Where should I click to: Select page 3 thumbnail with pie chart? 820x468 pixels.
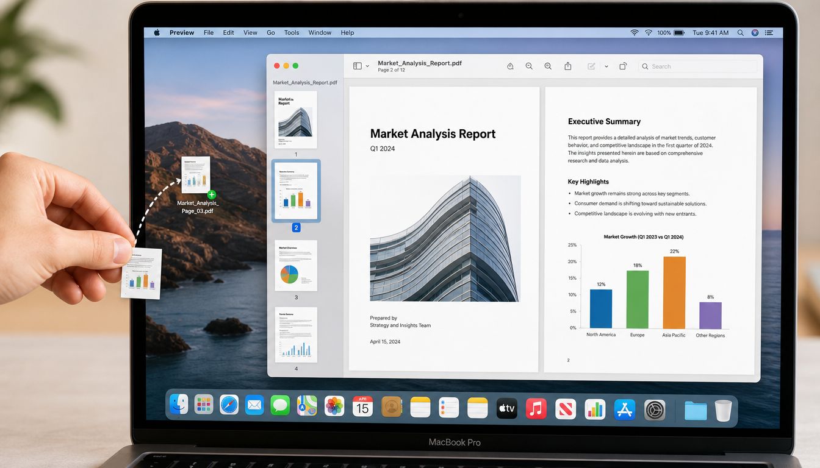[296, 265]
